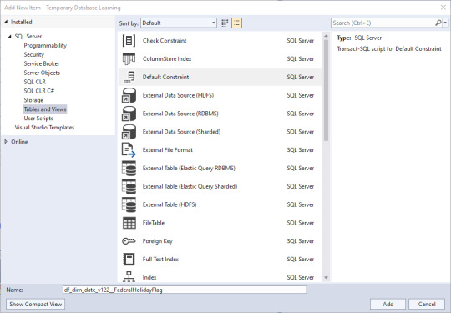This screenshot has width=451, height=313.
Task: Select the FileTable template icon
Action: coord(129,223)
